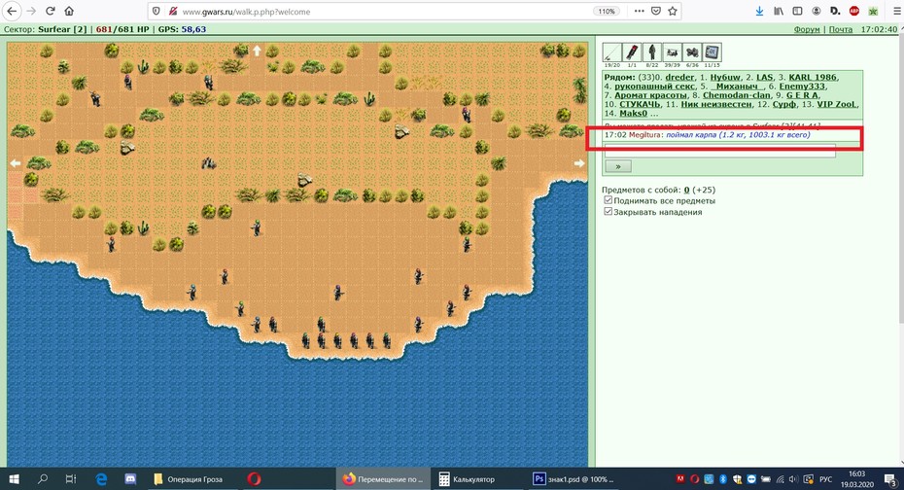The height and width of the screenshot is (490, 904).
Task: Open Discord from the taskbar
Action: (x=130, y=479)
